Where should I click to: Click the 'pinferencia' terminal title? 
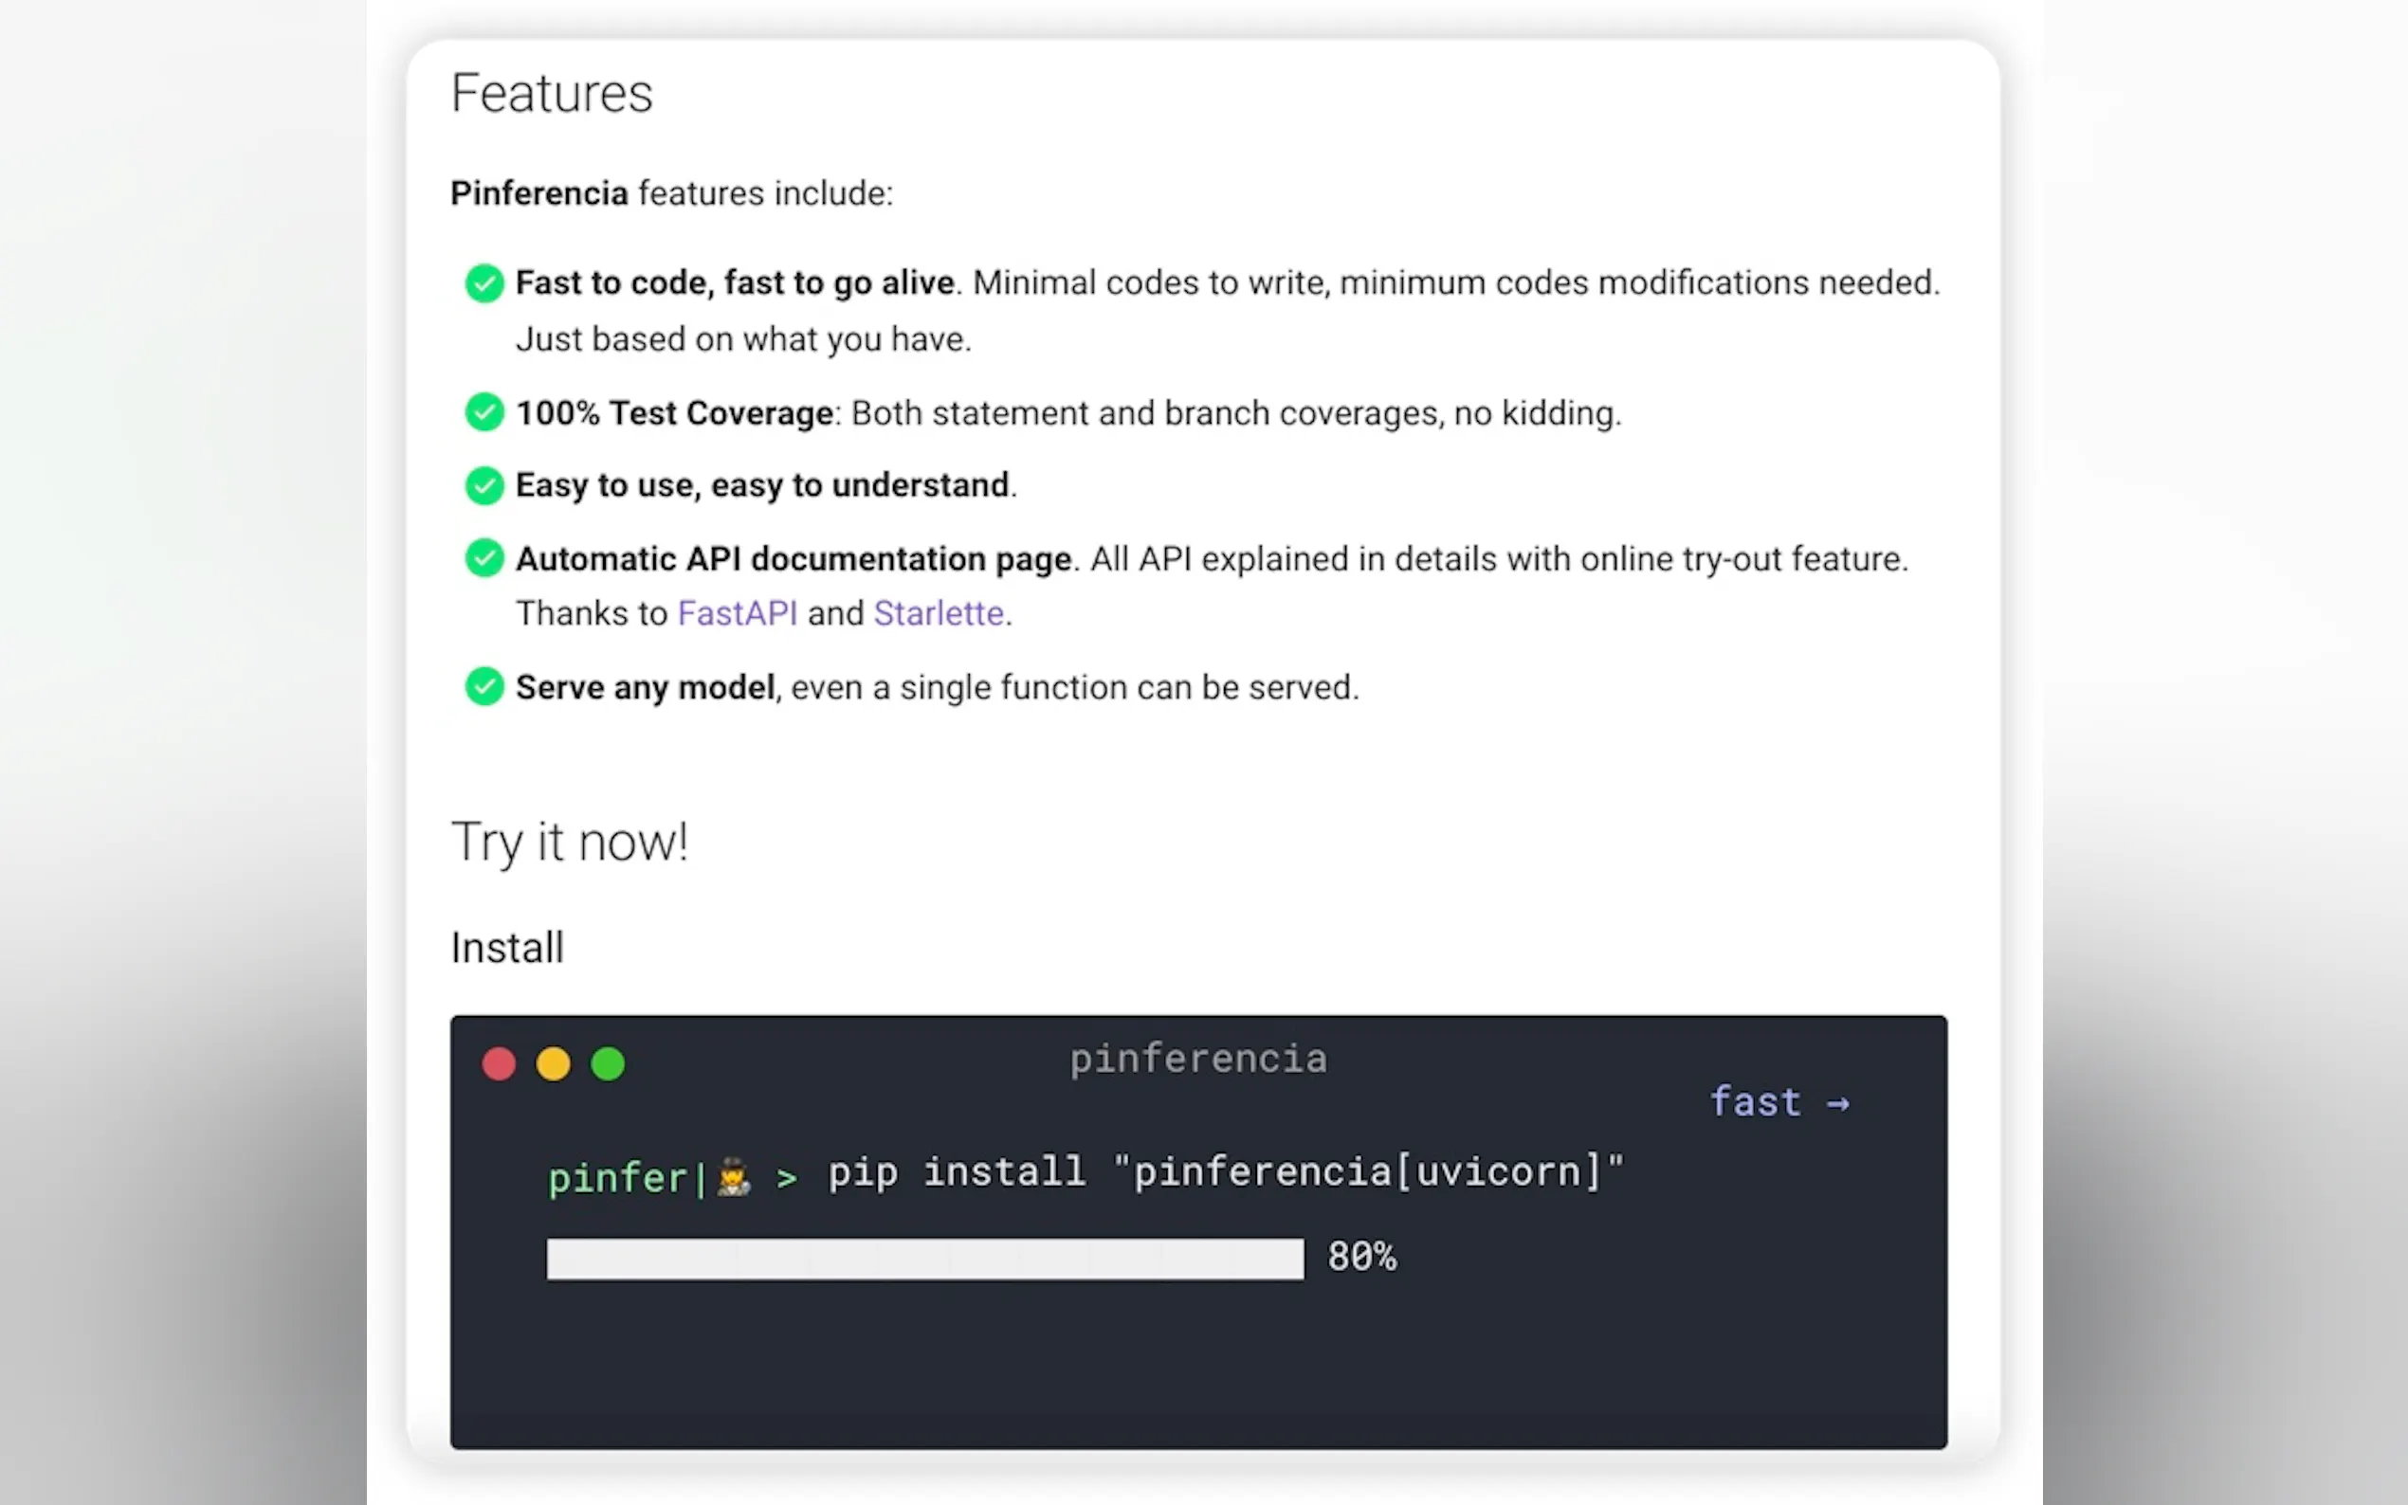1198,1059
